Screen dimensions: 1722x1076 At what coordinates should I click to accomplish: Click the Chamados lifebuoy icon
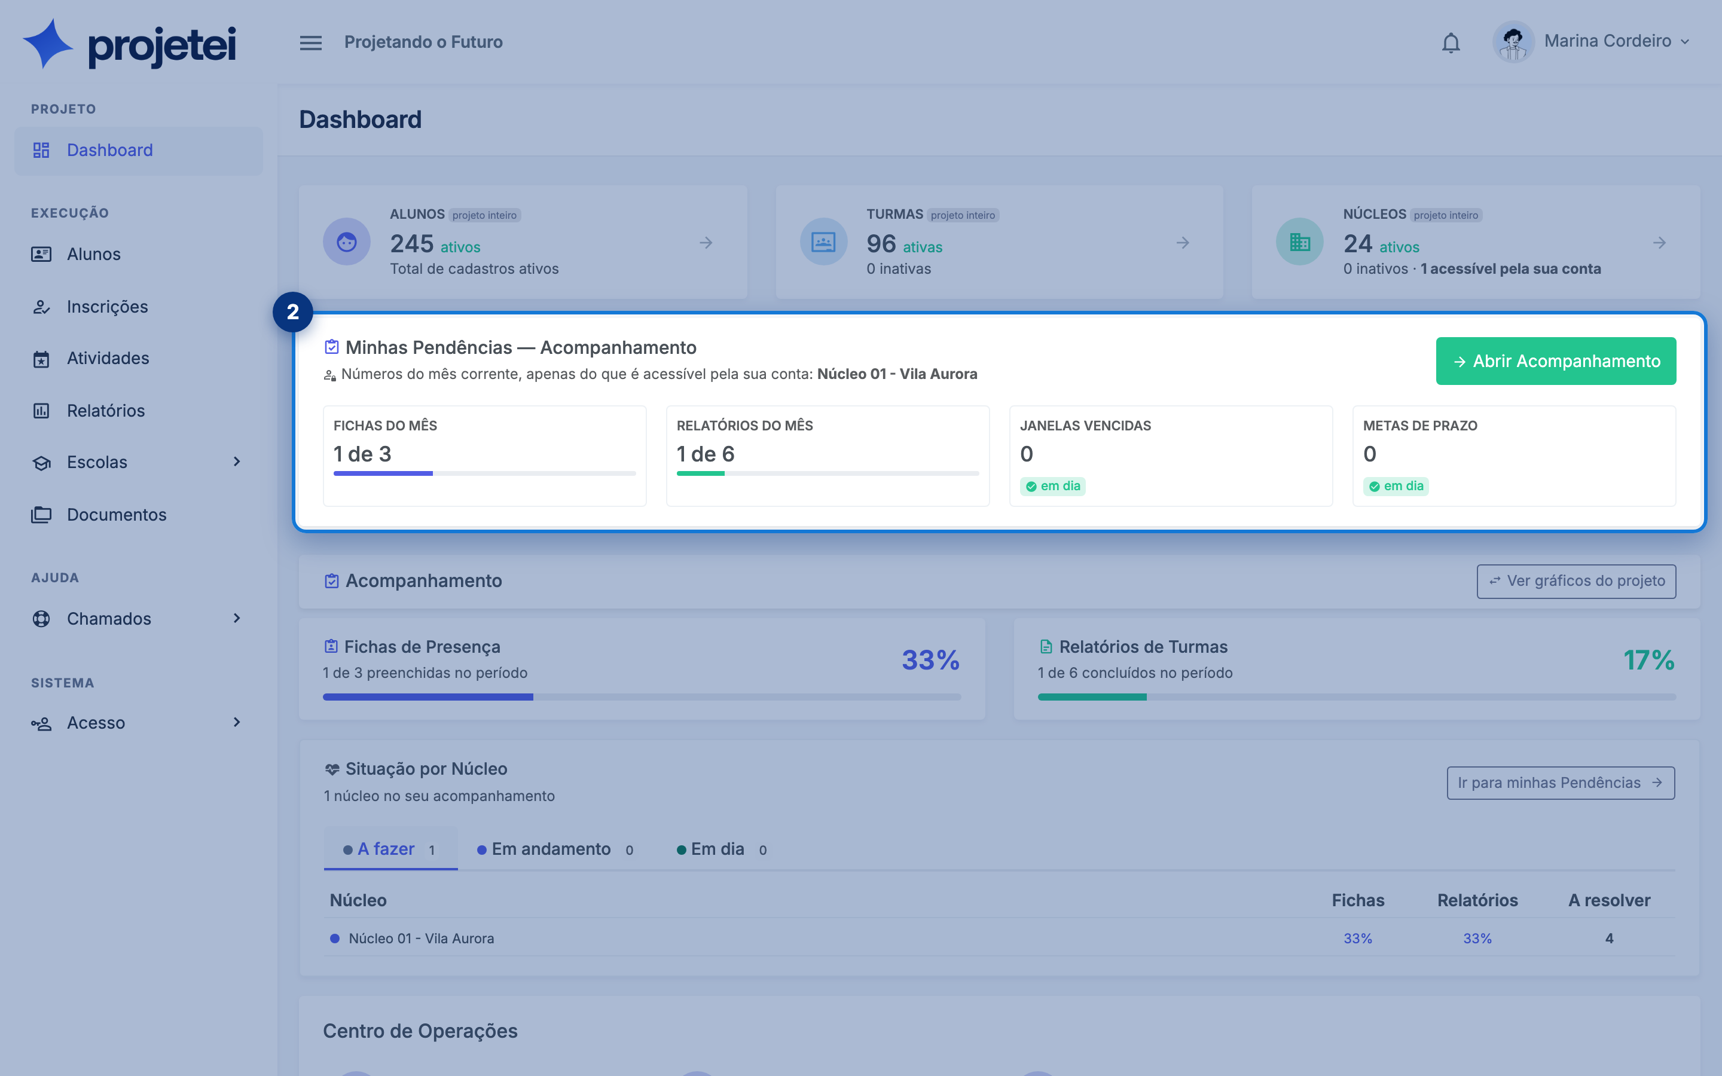[x=41, y=619]
